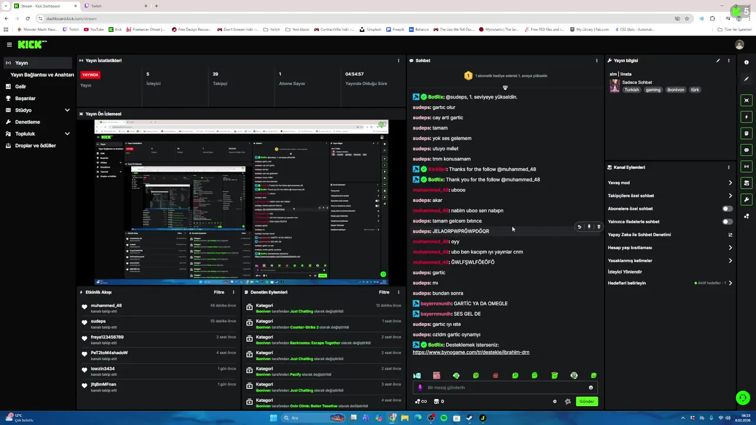This screenshot has height=425, width=756.
Task: Toggle the lightning bolt panel icon
Action: coord(747,117)
